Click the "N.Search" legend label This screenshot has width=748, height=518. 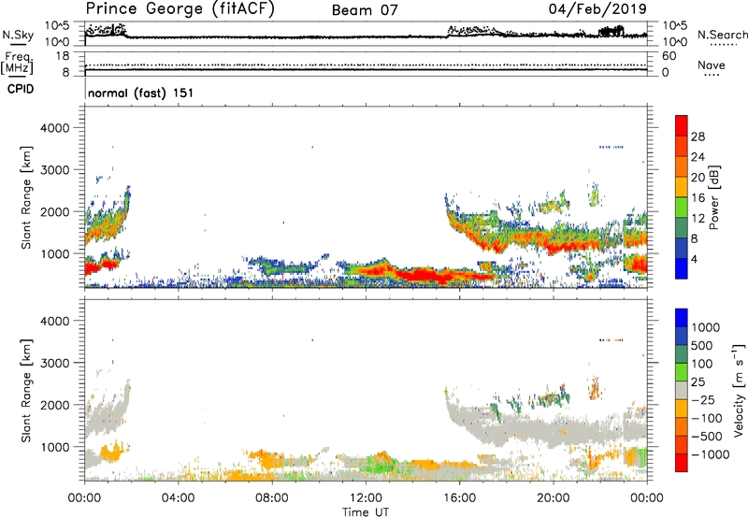pyautogui.click(x=723, y=35)
